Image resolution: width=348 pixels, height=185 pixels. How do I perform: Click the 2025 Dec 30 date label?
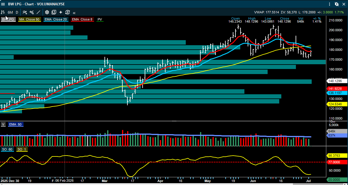point(10,181)
